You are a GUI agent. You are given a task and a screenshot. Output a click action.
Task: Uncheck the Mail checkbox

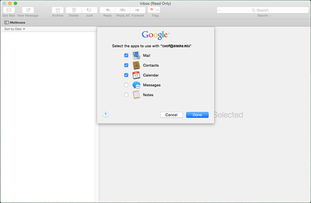point(126,55)
